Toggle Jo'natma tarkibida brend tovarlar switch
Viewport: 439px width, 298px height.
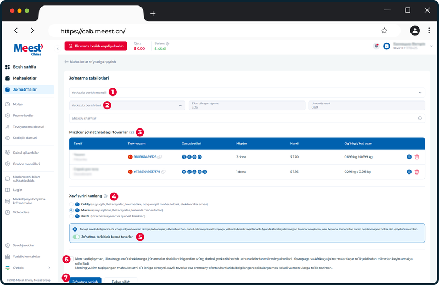76,237
